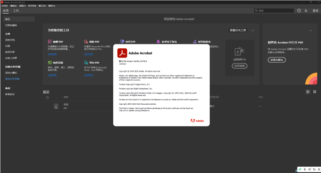Image resolution: width=321 pixels, height=173 pixels.
Task: Click 登录 to sign in
Action: pos(315,11)
